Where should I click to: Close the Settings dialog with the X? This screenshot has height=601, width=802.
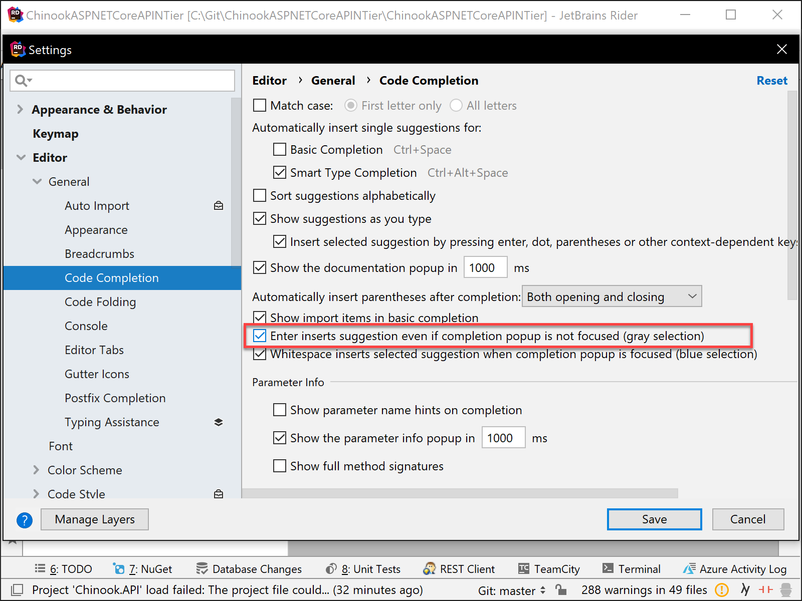coord(781,49)
